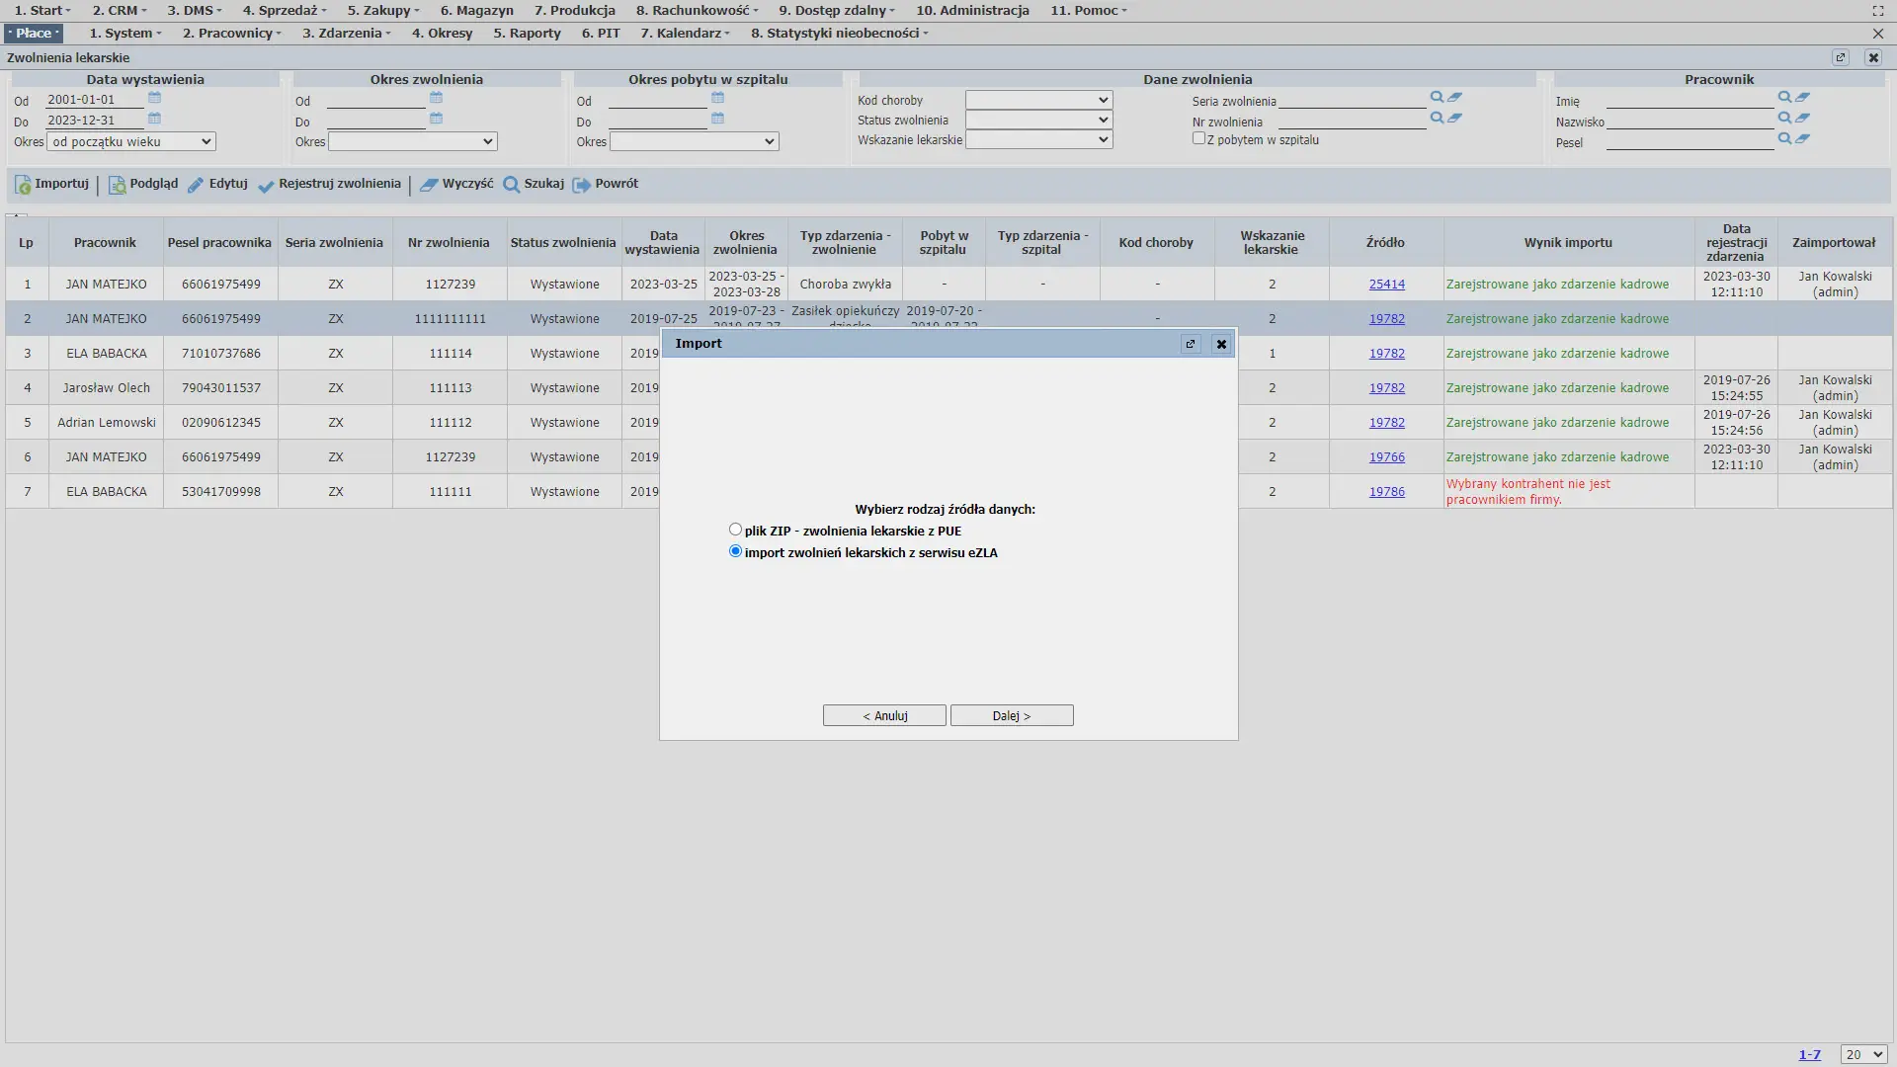Open the Status zwolnienia dropdown
The image size is (1897, 1067).
1038,120
